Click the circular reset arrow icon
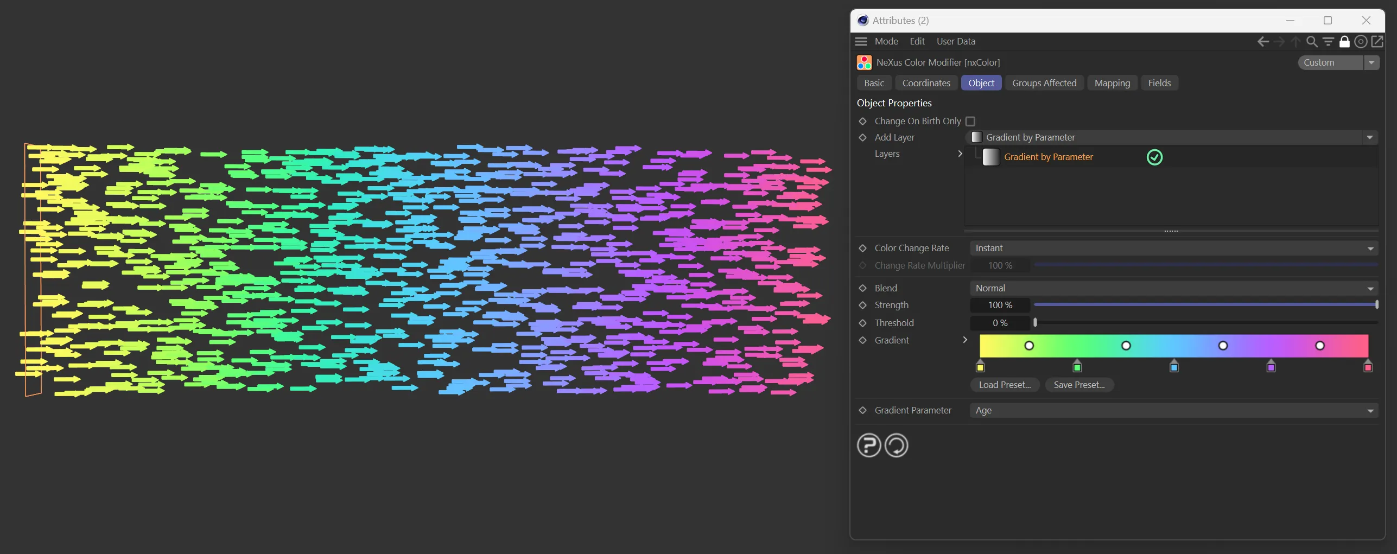The height and width of the screenshot is (554, 1397). [x=896, y=445]
